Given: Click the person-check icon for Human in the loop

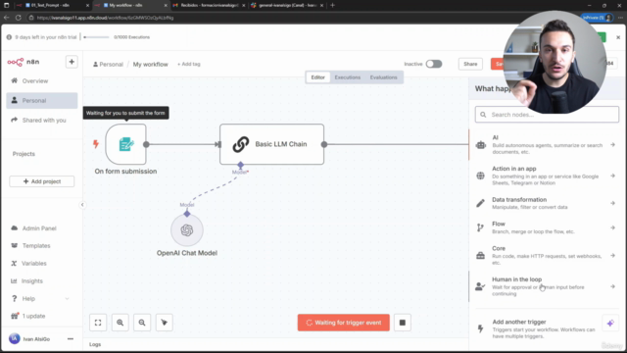Looking at the screenshot, I should pos(480,286).
